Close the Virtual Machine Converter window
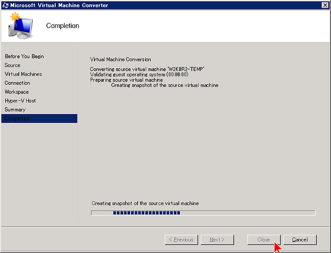331x253 pixels. 325,5
